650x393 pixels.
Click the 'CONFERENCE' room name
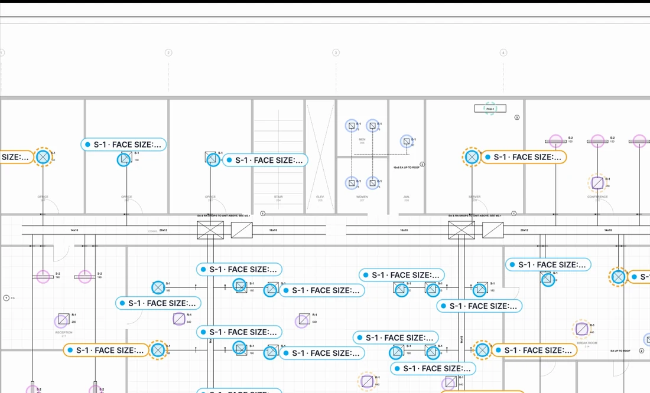597,196
